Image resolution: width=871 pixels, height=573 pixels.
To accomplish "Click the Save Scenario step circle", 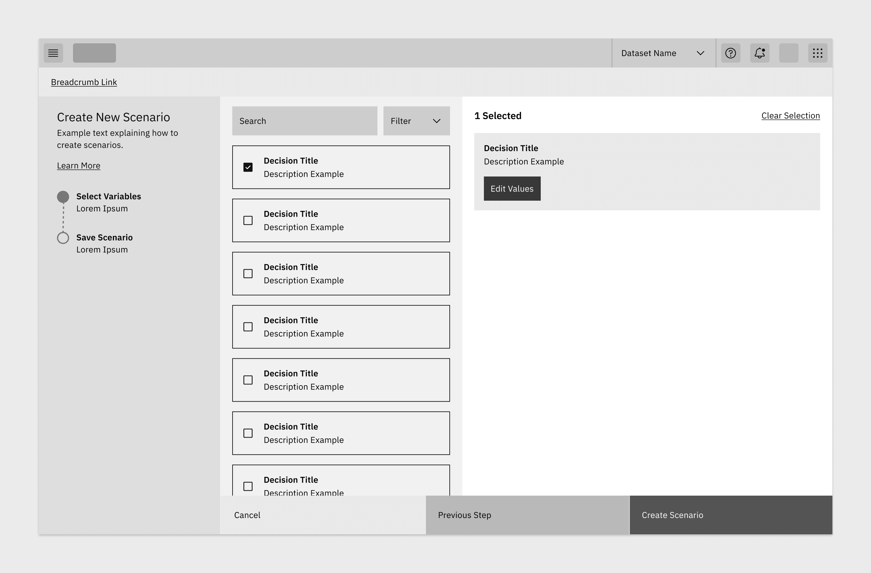I will pyautogui.click(x=63, y=238).
